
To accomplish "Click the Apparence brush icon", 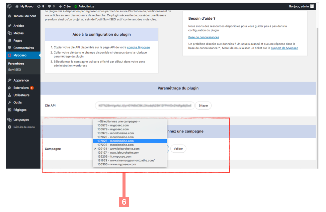I will click(10, 80).
